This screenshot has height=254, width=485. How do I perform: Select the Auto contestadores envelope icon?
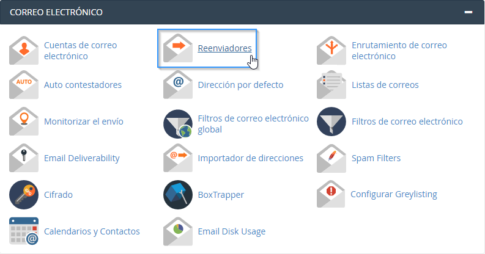tap(24, 85)
